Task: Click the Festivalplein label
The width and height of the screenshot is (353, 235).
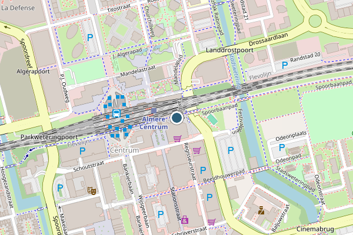Action: [238, 122]
